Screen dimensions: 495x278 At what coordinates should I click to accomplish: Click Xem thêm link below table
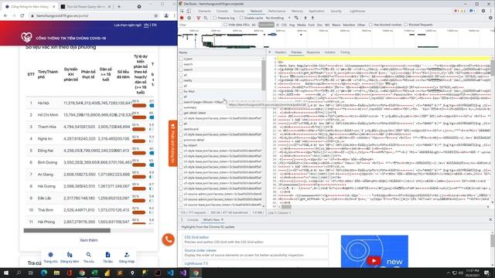tap(89, 240)
